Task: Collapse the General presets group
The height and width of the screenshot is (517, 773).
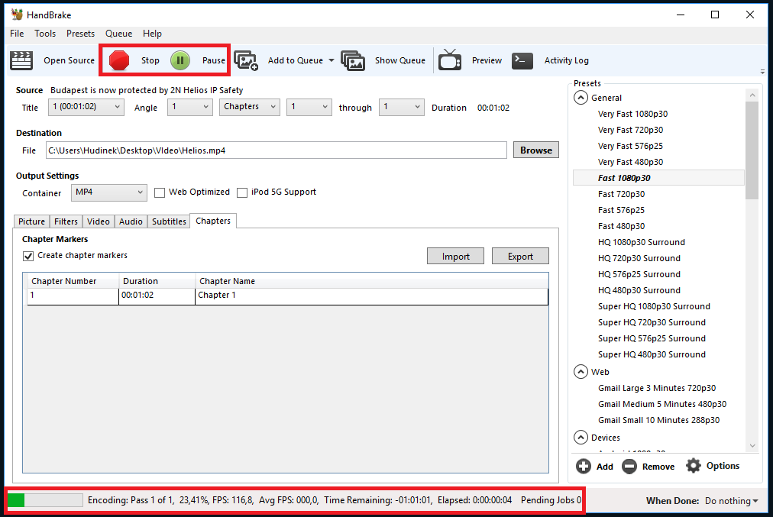Action: 581,98
